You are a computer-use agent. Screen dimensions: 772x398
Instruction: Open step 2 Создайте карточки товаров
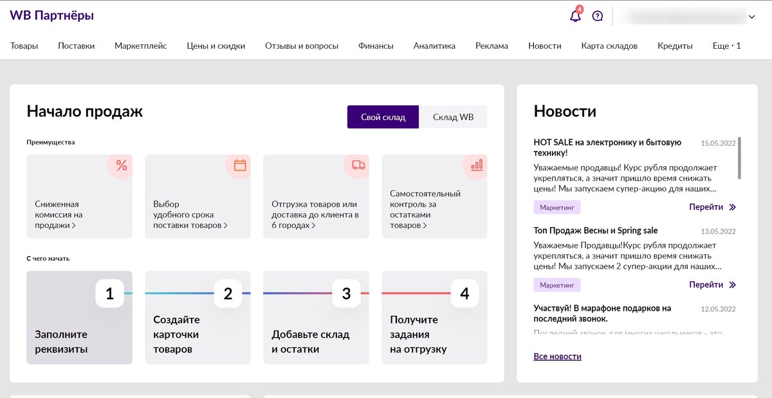pyautogui.click(x=198, y=318)
